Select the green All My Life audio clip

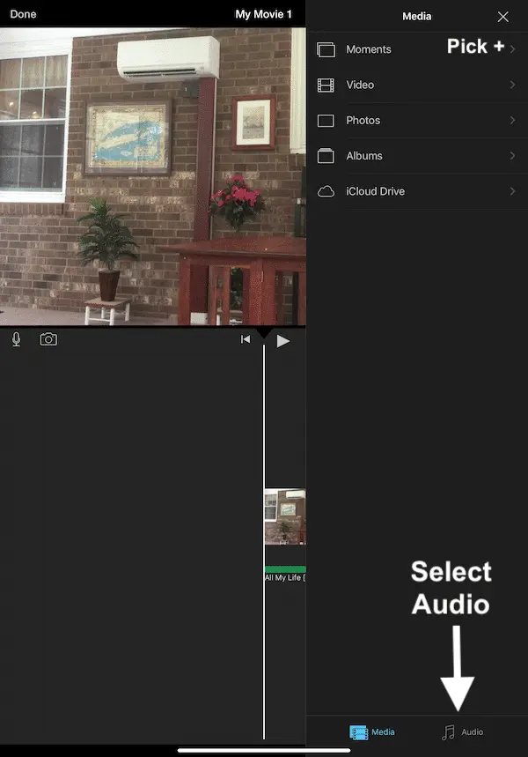point(285,570)
